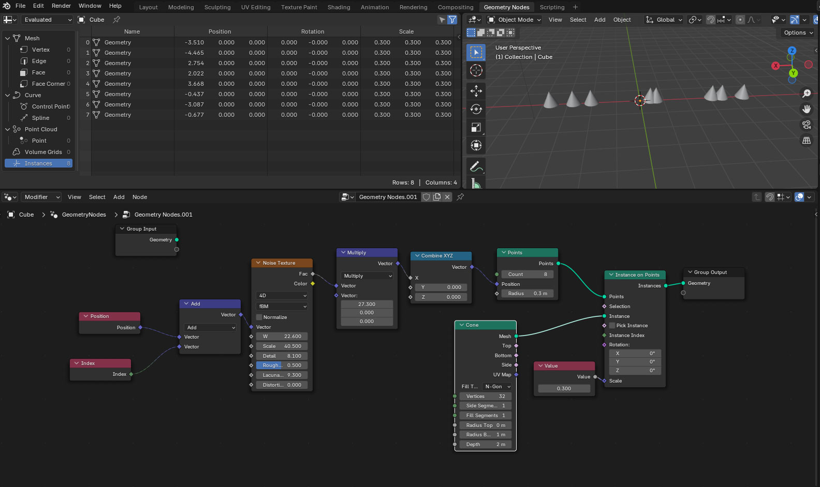820x487 pixels.
Task: Select Instances domain in spreadsheet
Action: tap(38, 163)
